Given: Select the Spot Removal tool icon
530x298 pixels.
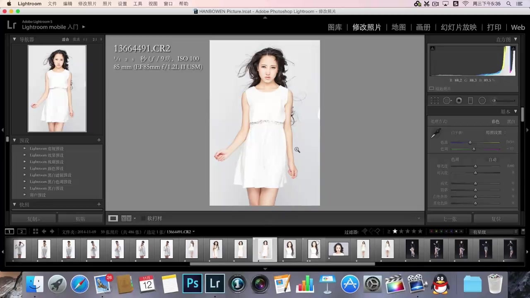Looking at the screenshot, I should click(x=447, y=101).
